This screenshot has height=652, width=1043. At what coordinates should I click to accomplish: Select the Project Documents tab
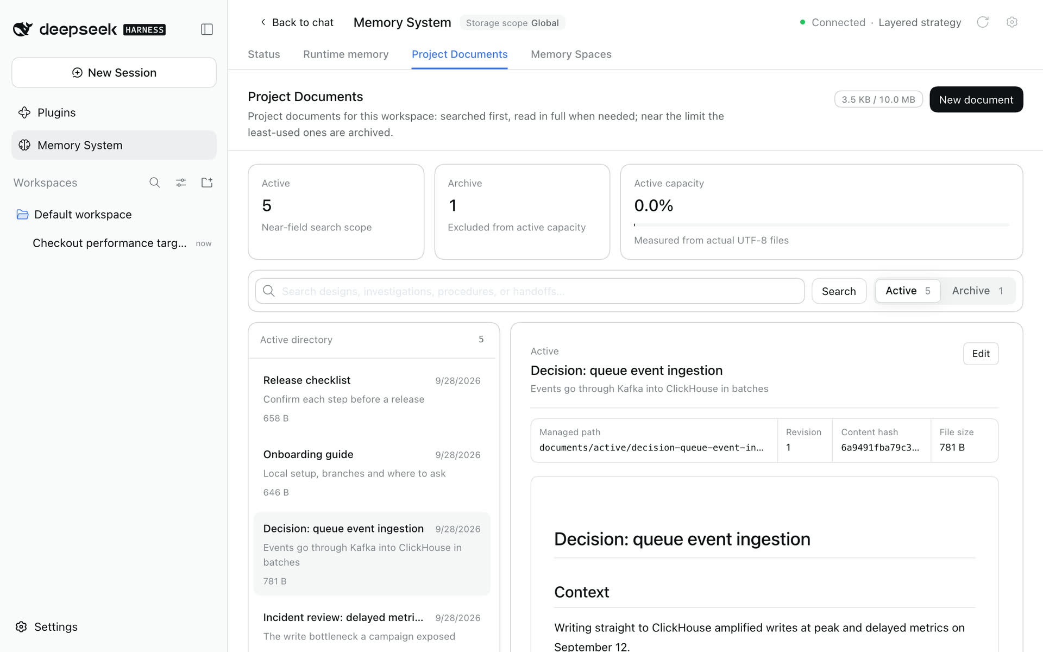click(460, 54)
